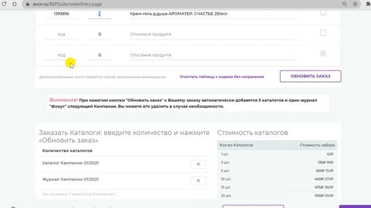
Task: Click the Количество каталогов label
Action: coord(67,150)
